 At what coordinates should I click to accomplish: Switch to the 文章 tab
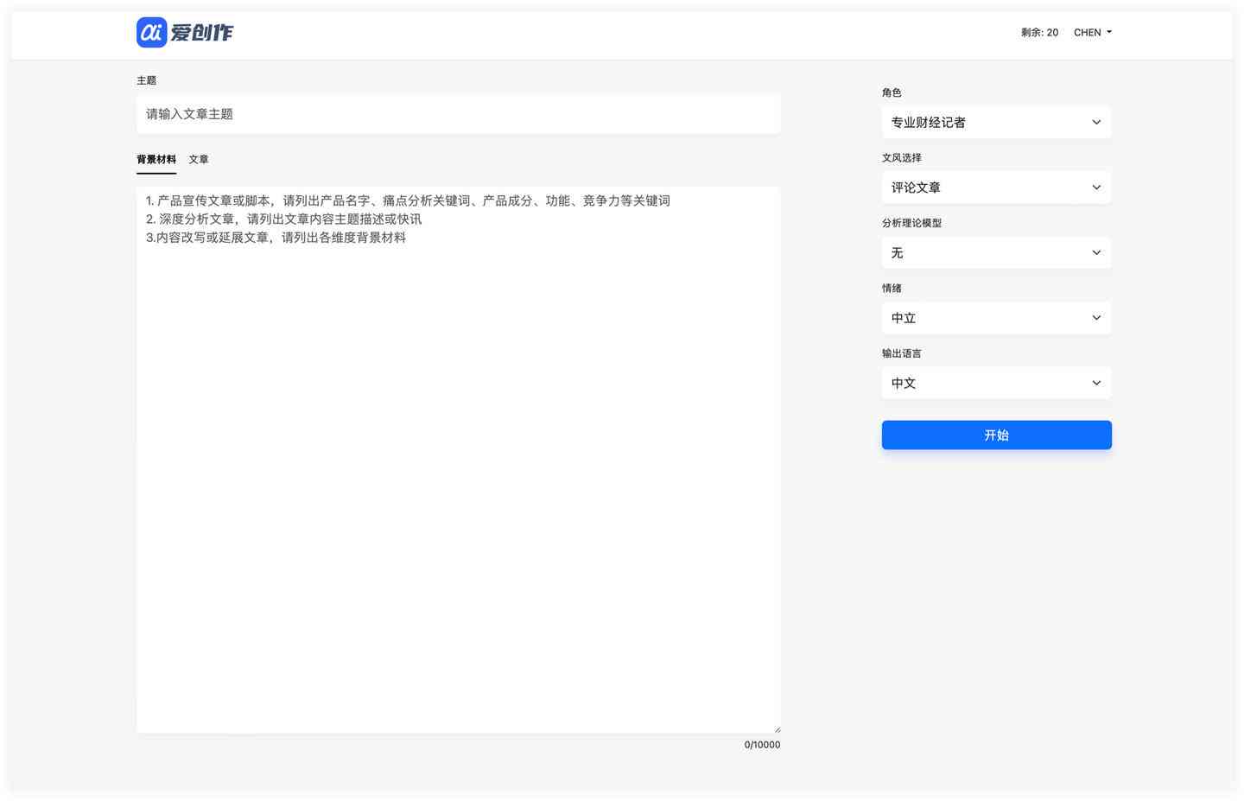[x=199, y=160]
